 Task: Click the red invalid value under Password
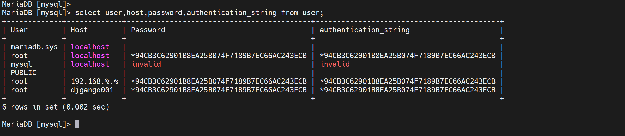146,64
